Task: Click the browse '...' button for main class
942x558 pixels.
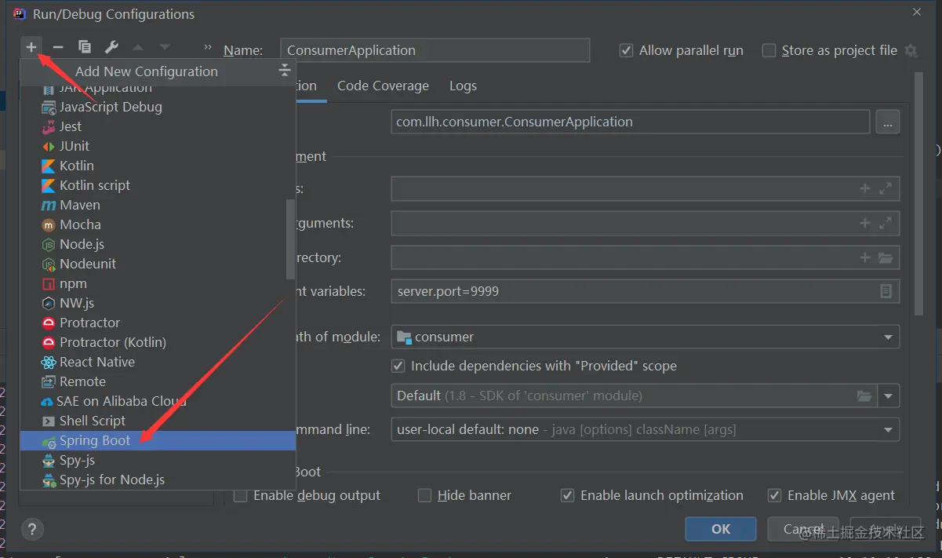Action: 887,122
